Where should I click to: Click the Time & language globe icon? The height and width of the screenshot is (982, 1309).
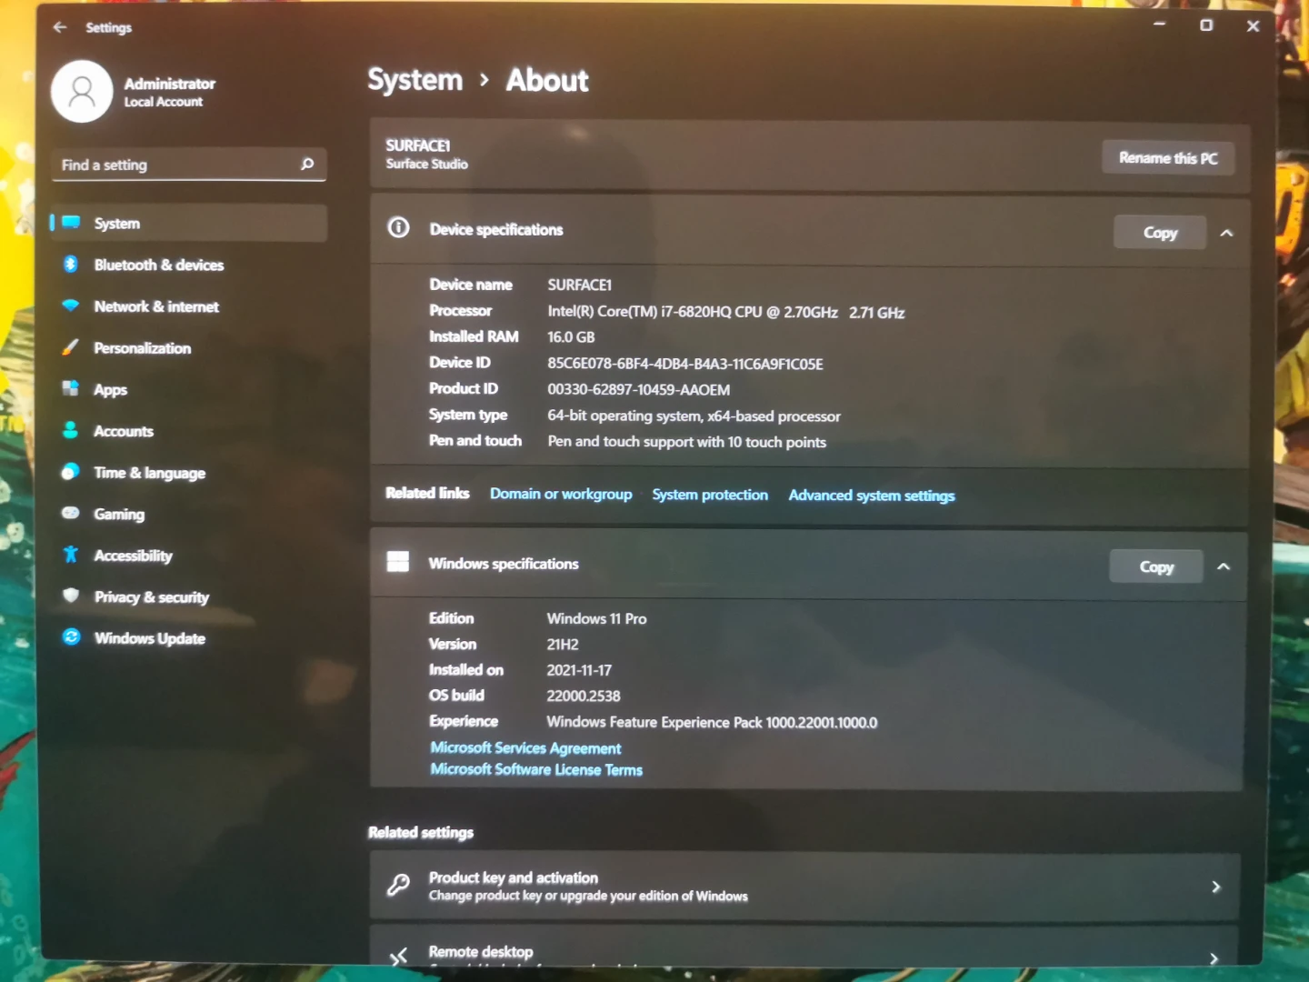pos(70,471)
